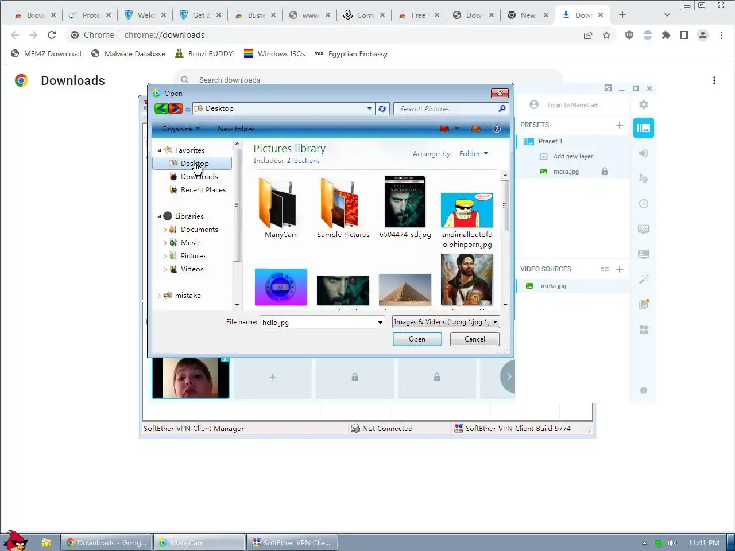Open the ManyCam gallery icon with orange dot
Viewport: 735px width, 551px height.
(x=644, y=304)
